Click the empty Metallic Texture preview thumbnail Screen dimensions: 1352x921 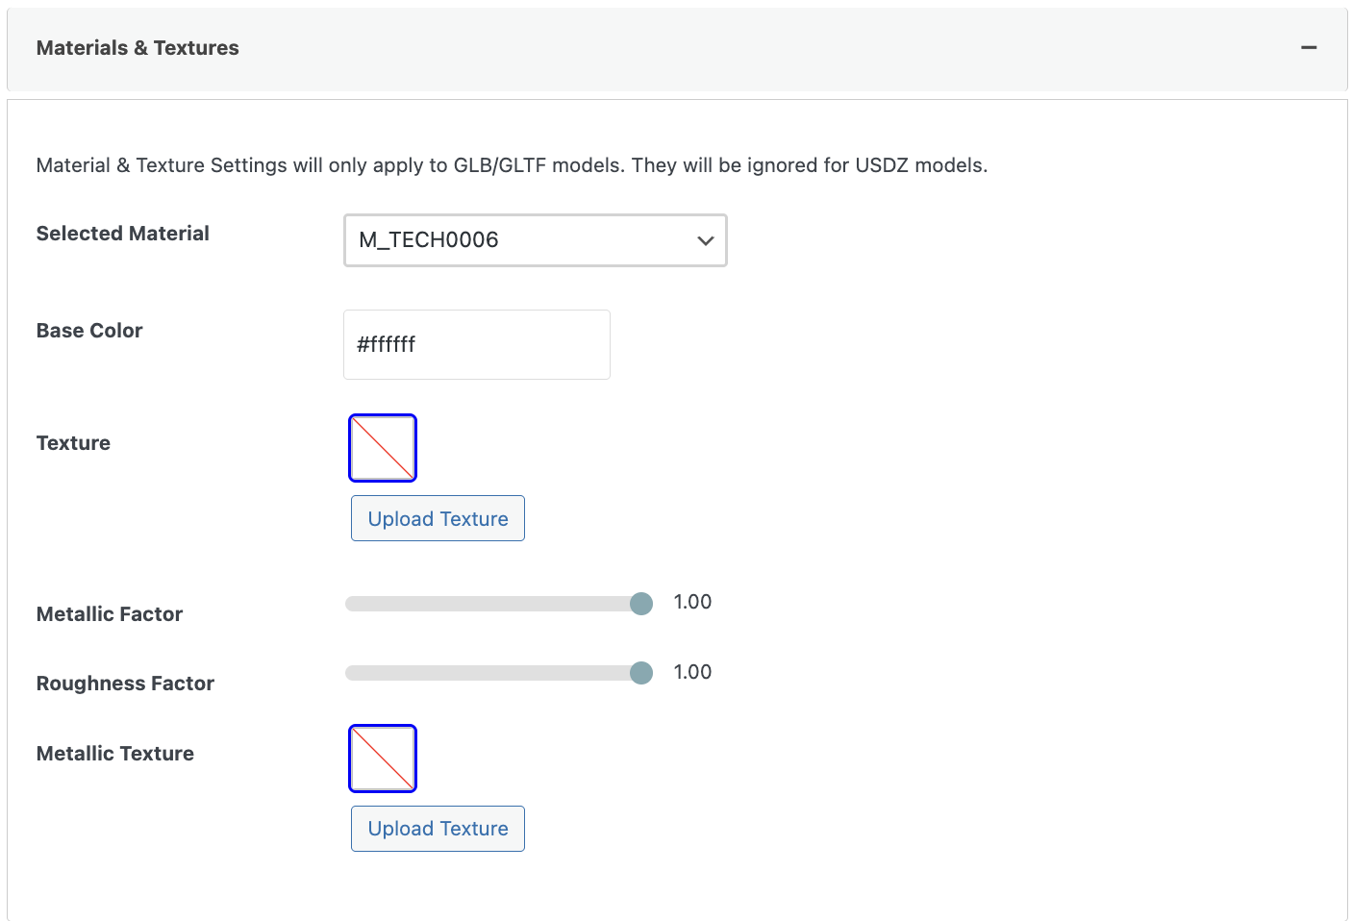click(383, 759)
